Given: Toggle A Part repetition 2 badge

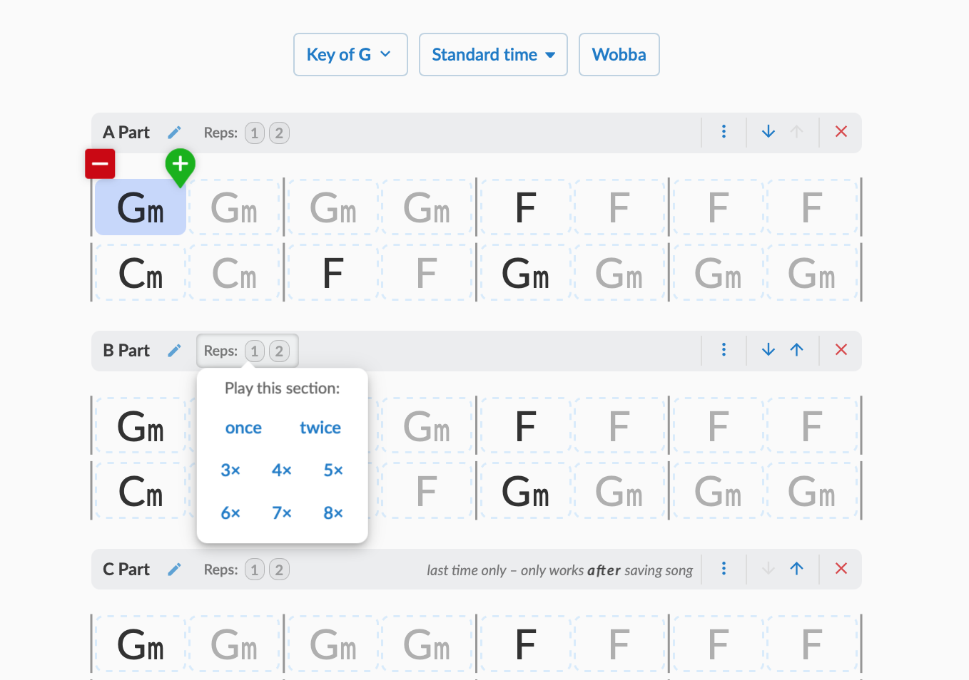Looking at the screenshot, I should tap(279, 133).
